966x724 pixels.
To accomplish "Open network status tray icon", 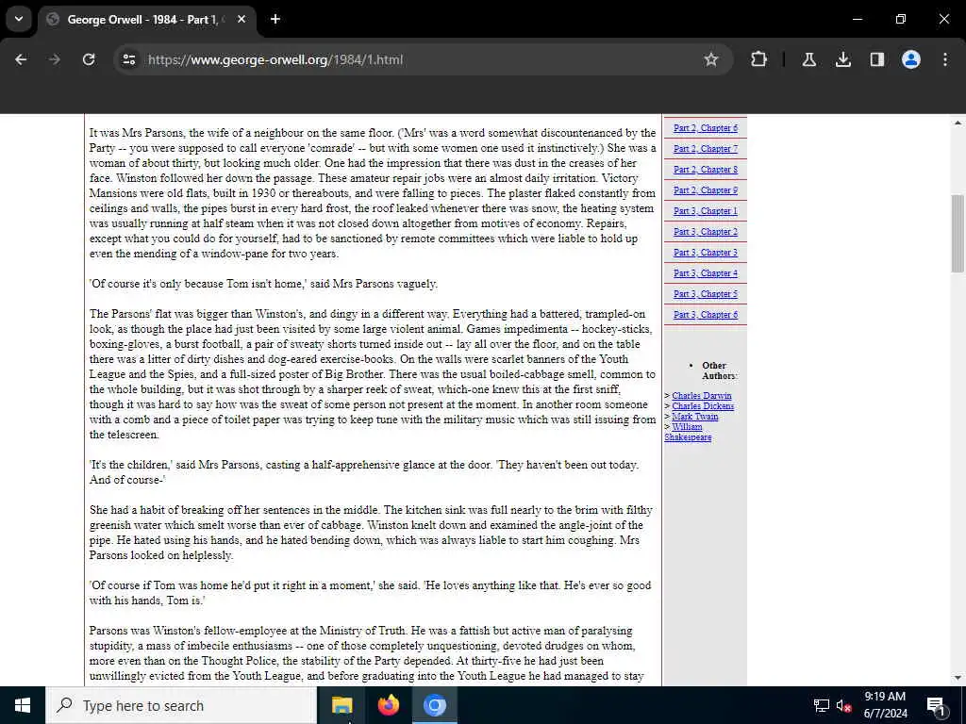I will [822, 705].
